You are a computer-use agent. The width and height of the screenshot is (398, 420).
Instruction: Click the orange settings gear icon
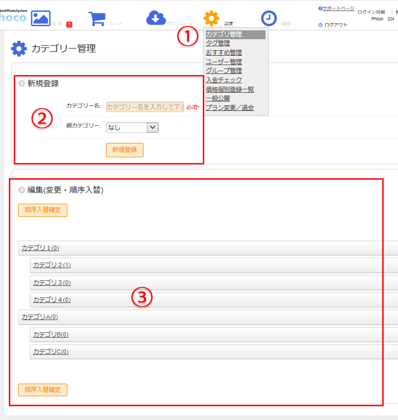tap(211, 18)
